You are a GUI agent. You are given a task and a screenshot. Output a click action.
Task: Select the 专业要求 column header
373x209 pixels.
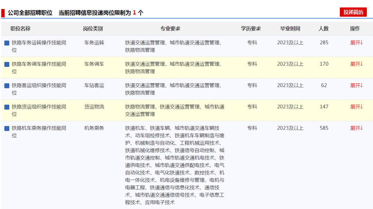click(170, 29)
